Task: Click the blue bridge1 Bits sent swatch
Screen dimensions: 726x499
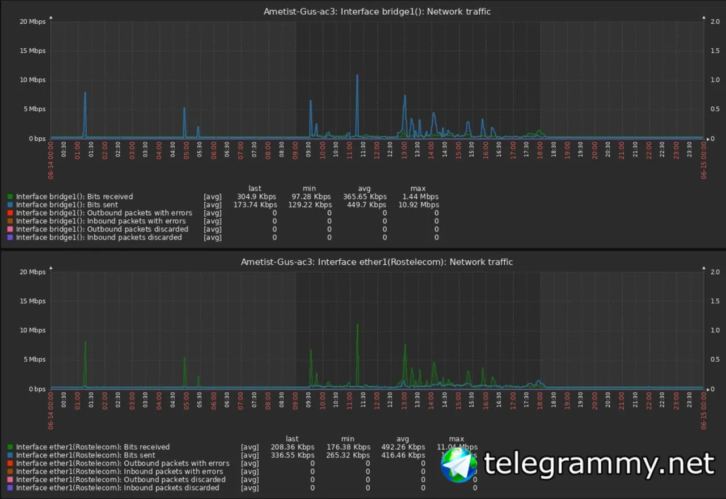Action: (11, 205)
